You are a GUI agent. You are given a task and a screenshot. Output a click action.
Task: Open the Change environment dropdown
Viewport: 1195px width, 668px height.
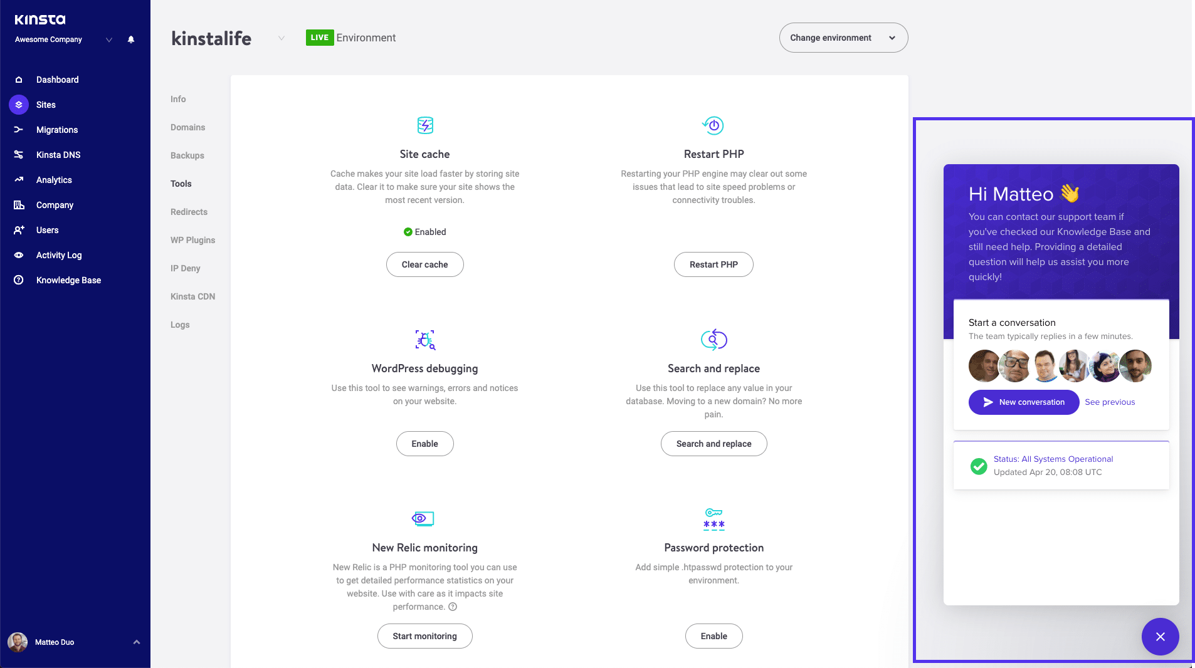843,38
